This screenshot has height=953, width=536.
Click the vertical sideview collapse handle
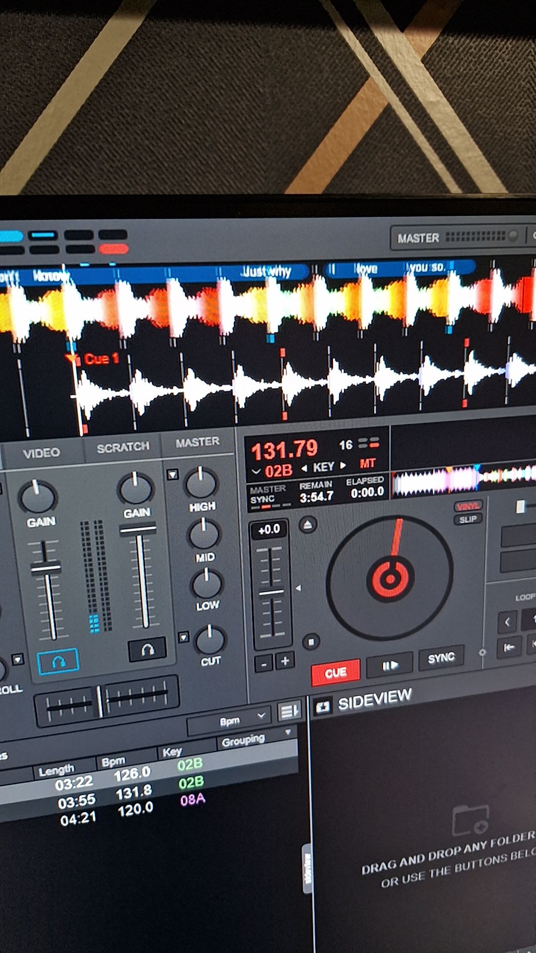308,868
